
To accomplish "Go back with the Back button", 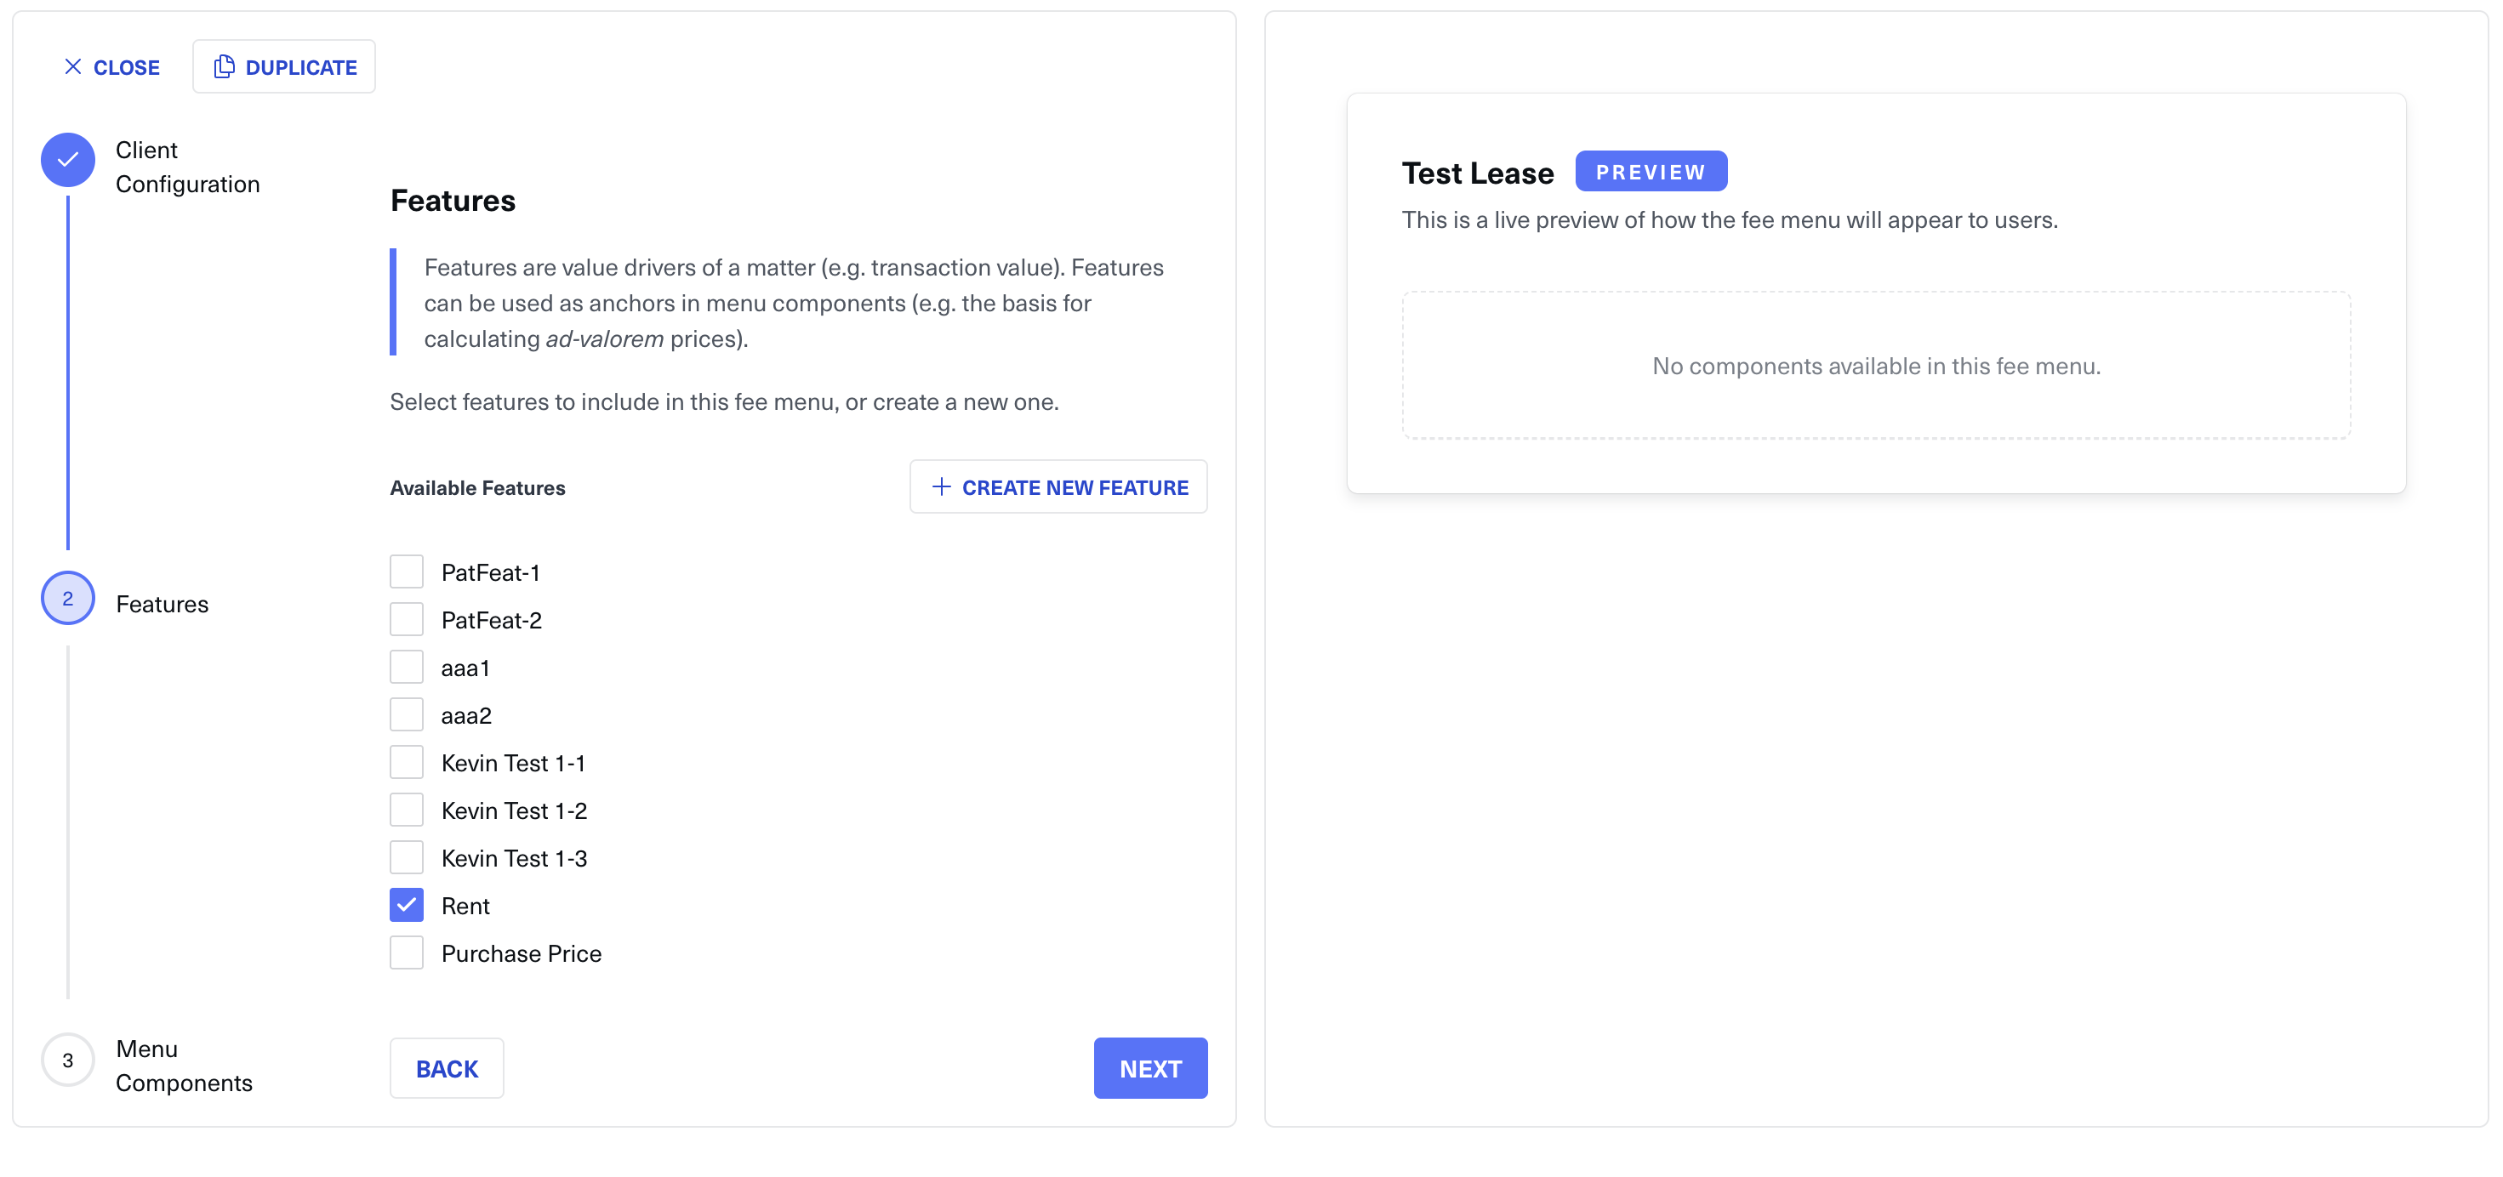I will (447, 1068).
